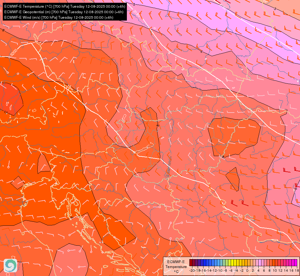Screen dimensions: 300x276
Task: Pick the bright yellow swatch near -6
Action: pos(232,263)
